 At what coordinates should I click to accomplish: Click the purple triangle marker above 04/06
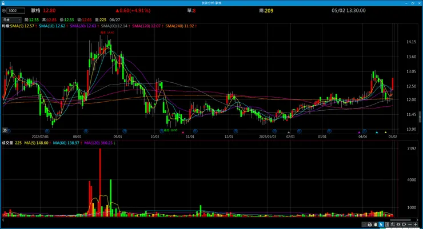(x=359, y=132)
